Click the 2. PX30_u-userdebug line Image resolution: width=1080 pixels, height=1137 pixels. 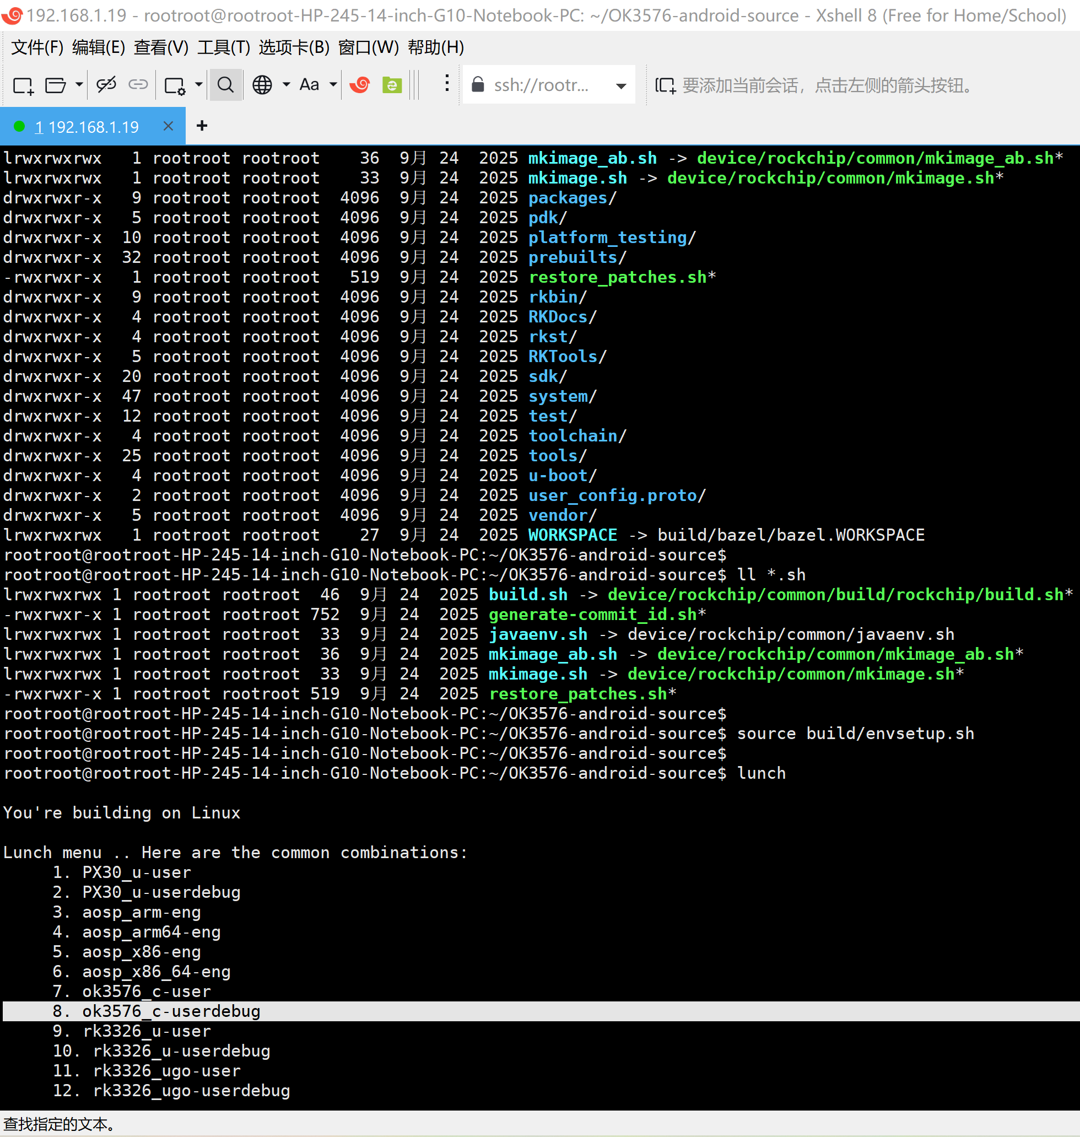click(147, 892)
